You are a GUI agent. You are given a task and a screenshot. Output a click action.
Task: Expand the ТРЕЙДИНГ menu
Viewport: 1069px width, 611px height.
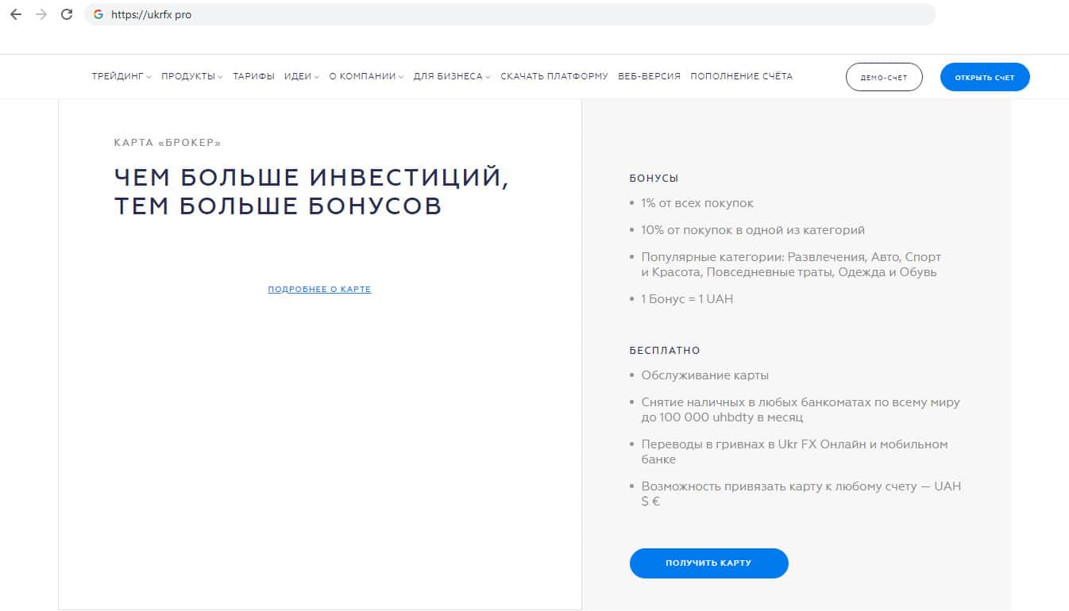(122, 76)
